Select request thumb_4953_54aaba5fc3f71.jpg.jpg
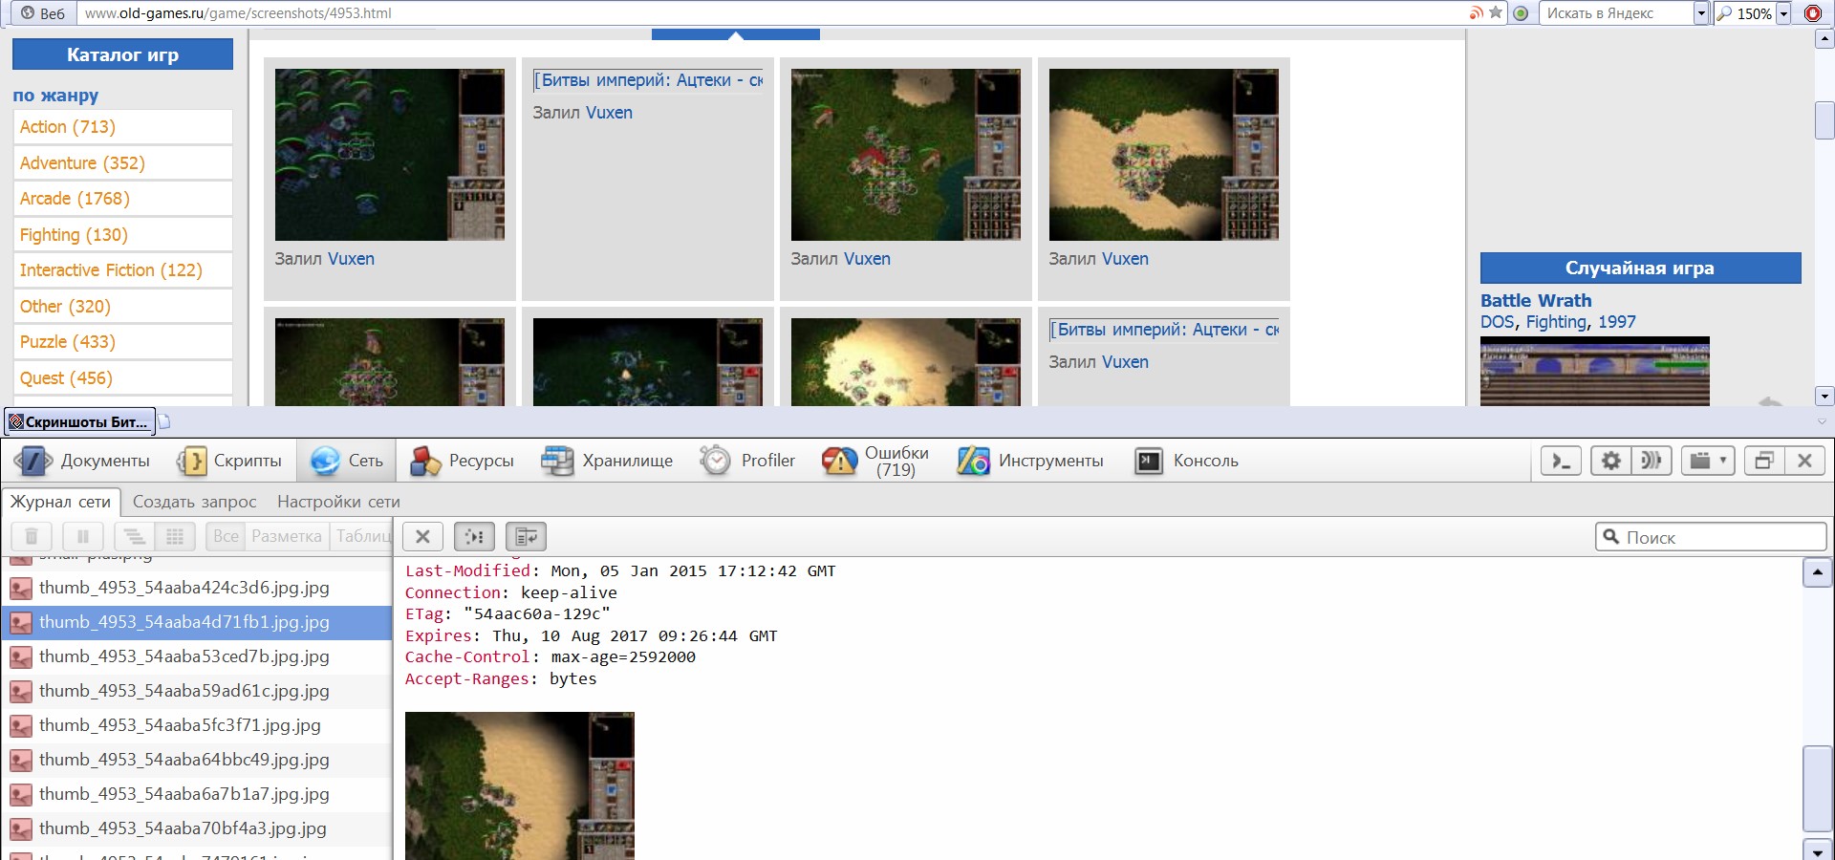The image size is (1835, 860). (196, 725)
